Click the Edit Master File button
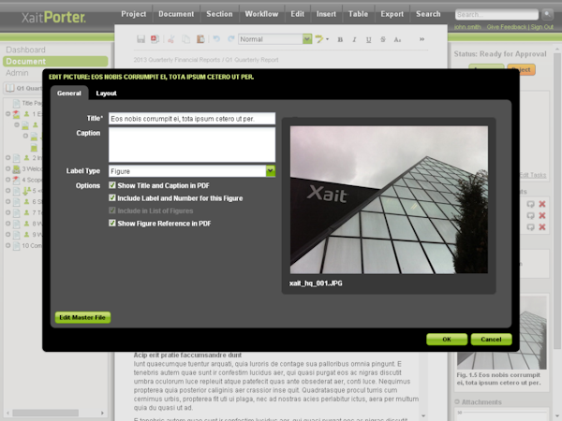562x421 pixels. coord(82,317)
